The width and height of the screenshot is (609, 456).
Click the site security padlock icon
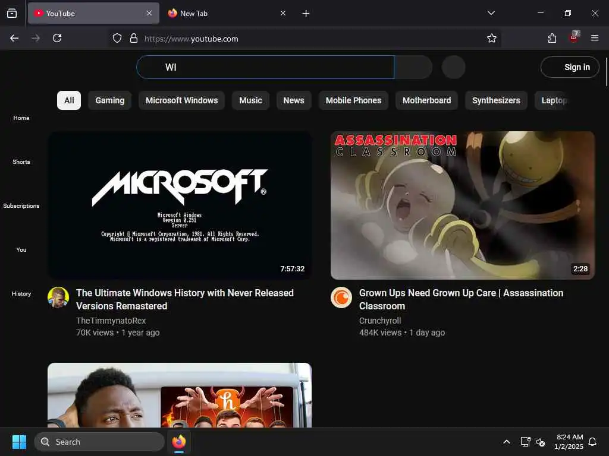tap(134, 39)
